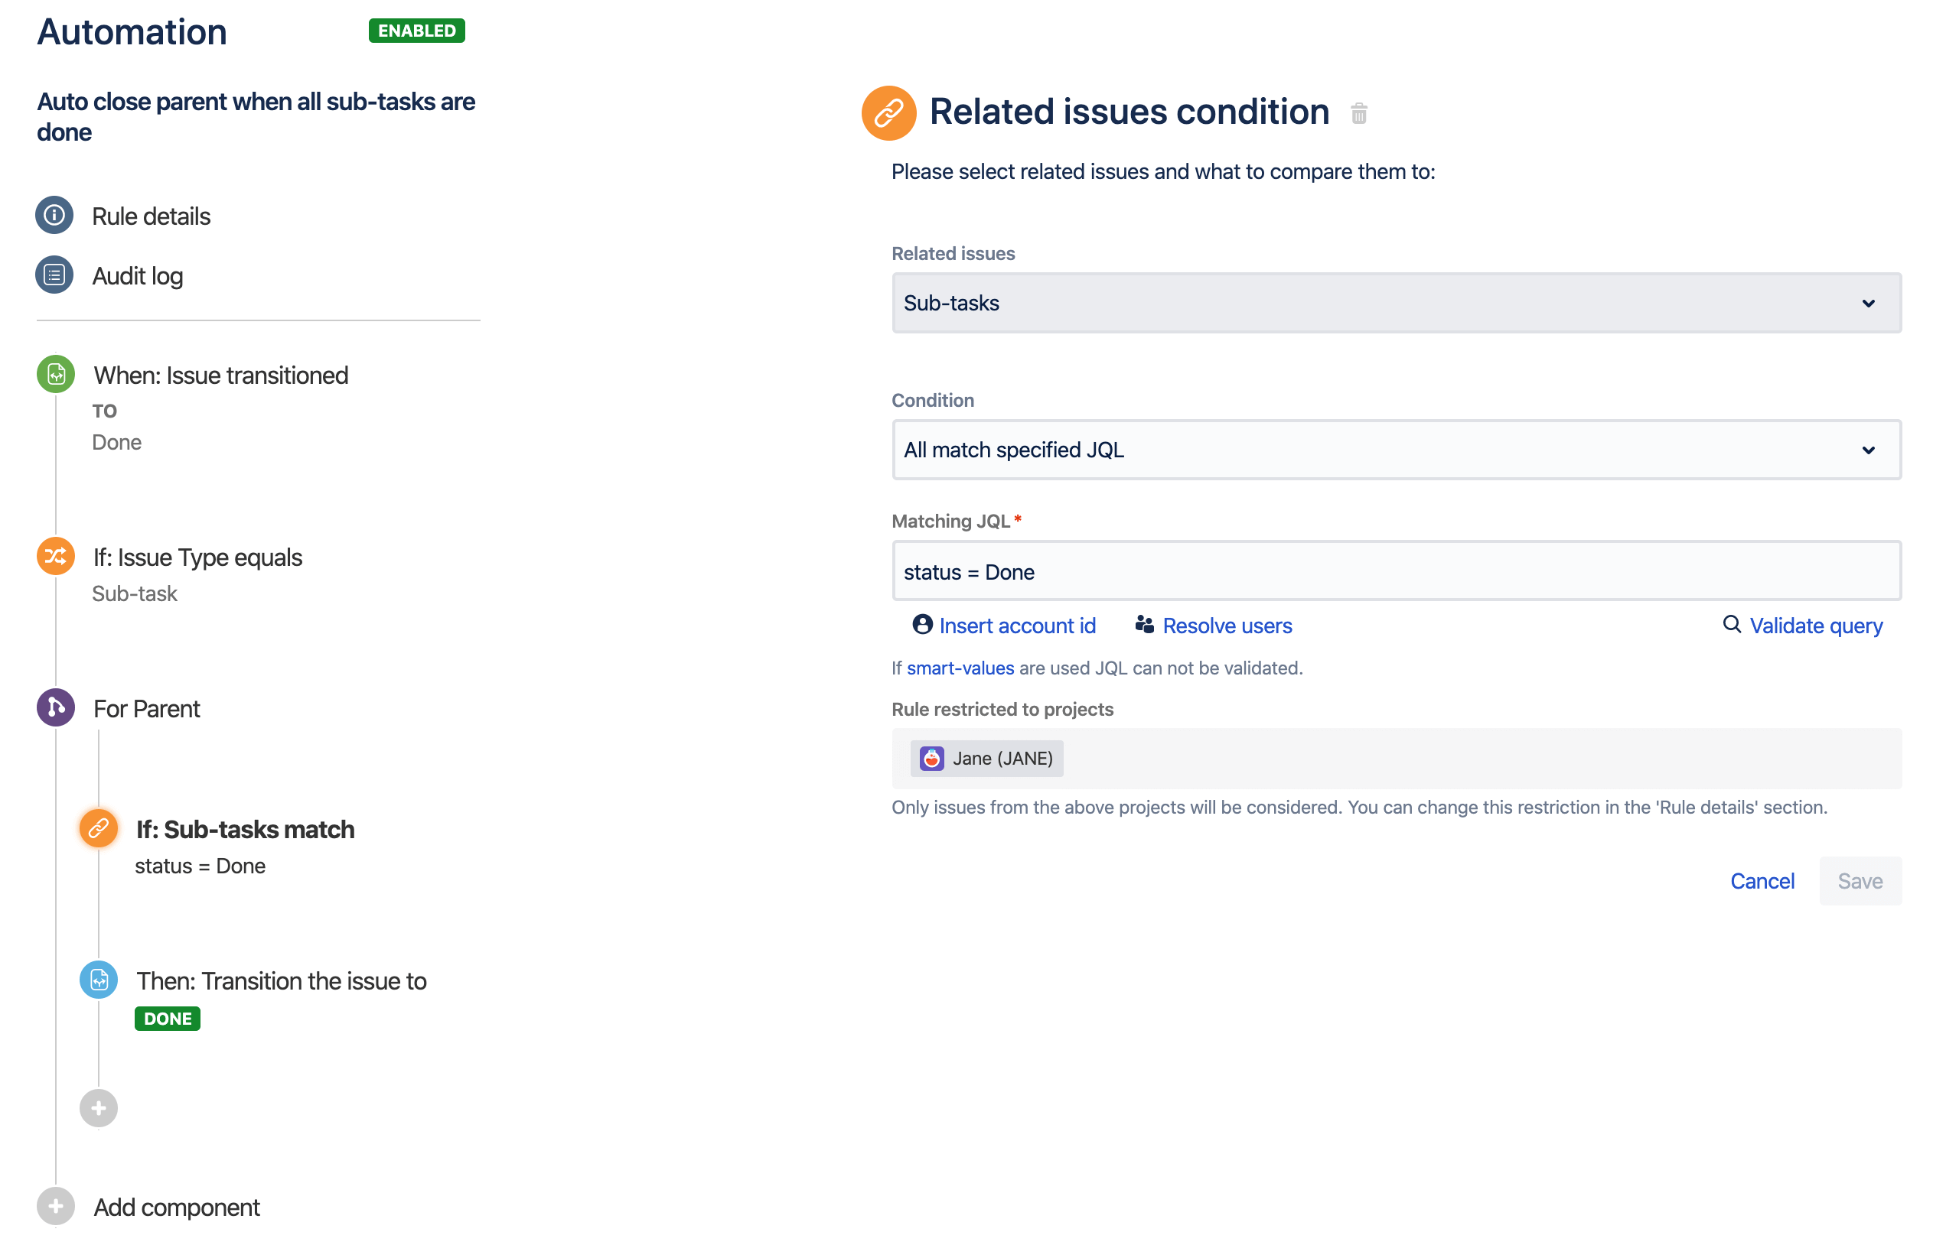This screenshot has width=1933, height=1245.
Task: Expand the Condition All match specified JQL dropdown
Action: 1396,450
